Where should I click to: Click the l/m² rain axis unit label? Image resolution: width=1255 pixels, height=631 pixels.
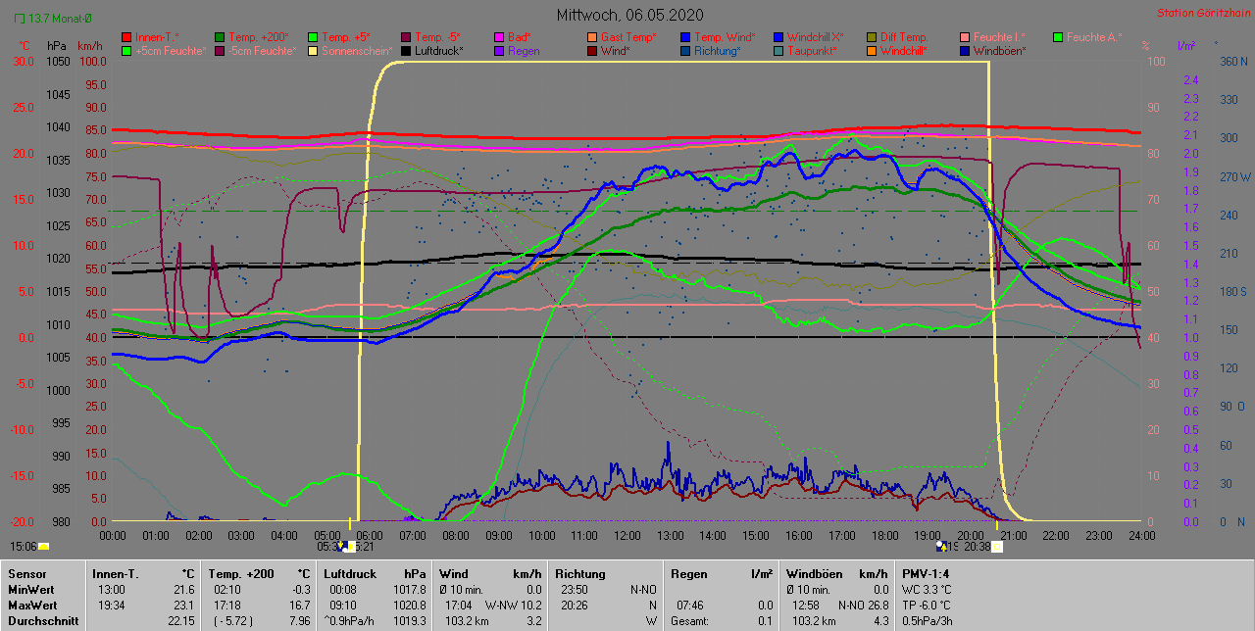point(1185,46)
